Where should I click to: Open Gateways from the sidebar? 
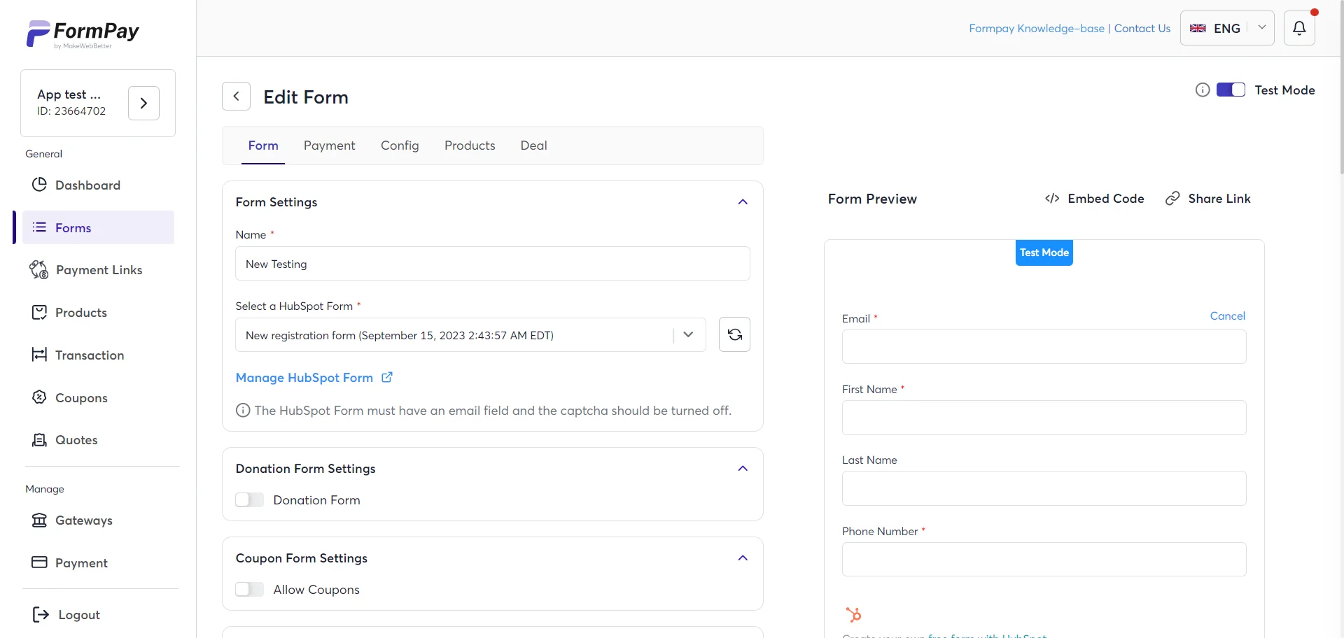(x=83, y=520)
